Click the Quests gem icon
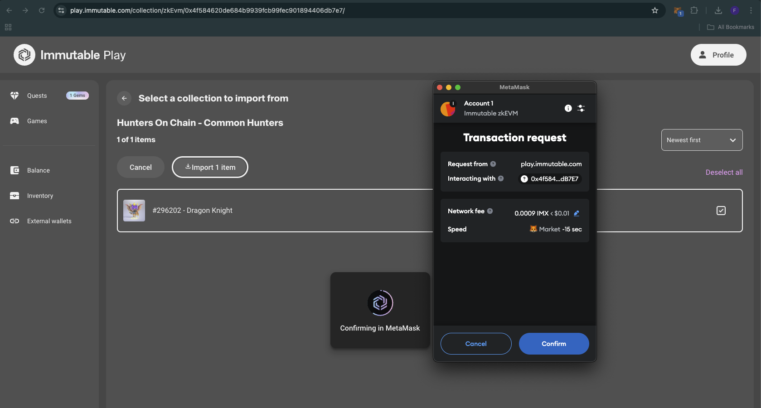Viewport: 761px width, 408px height. [15, 96]
